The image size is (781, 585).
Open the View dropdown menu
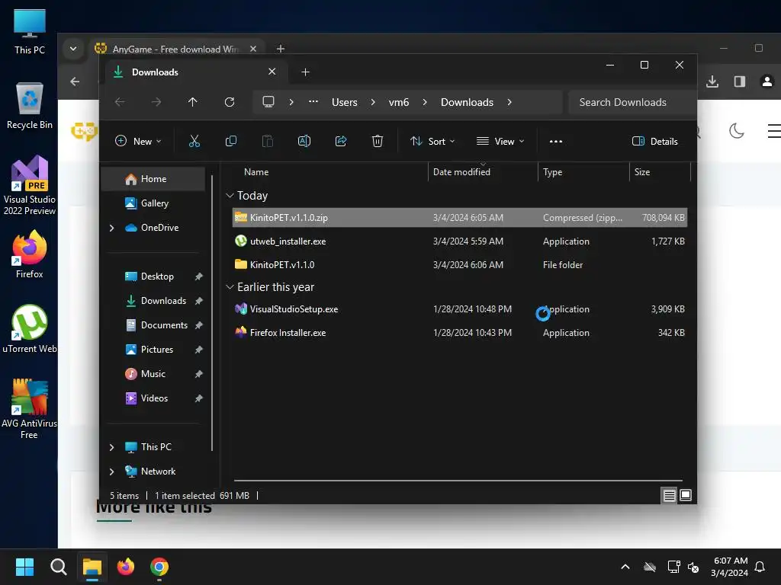[x=500, y=141]
